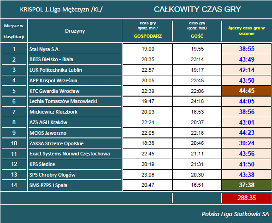272x223 pixels.
Task: Click the Polska Liga Siatkówki SA footer text
Action: click(x=235, y=214)
